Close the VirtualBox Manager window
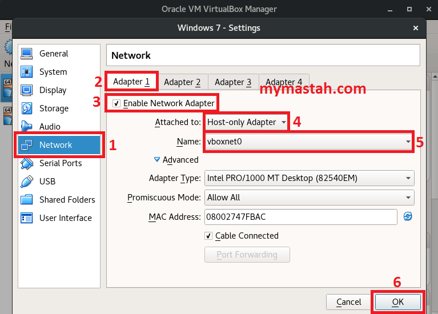 pyautogui.click(x=429, y=9)
